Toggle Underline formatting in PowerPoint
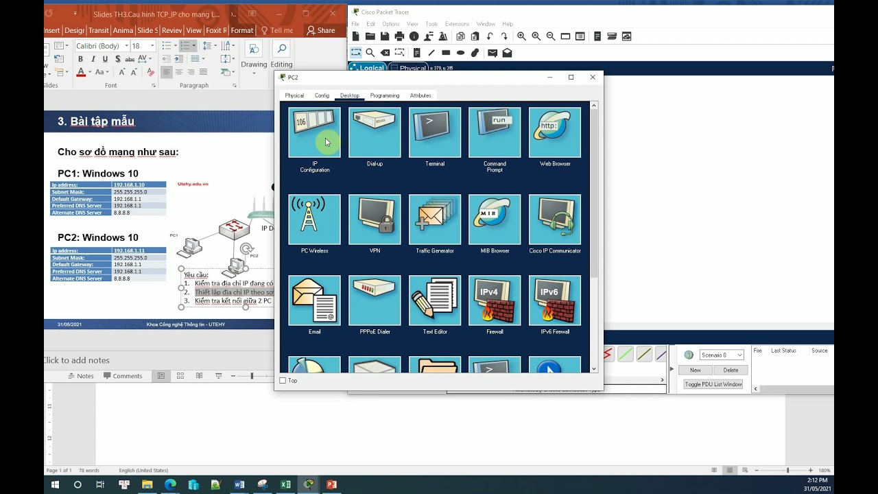The height and width of the screenshot is (494, 878). pyautogui.click(x=105, y=60)
